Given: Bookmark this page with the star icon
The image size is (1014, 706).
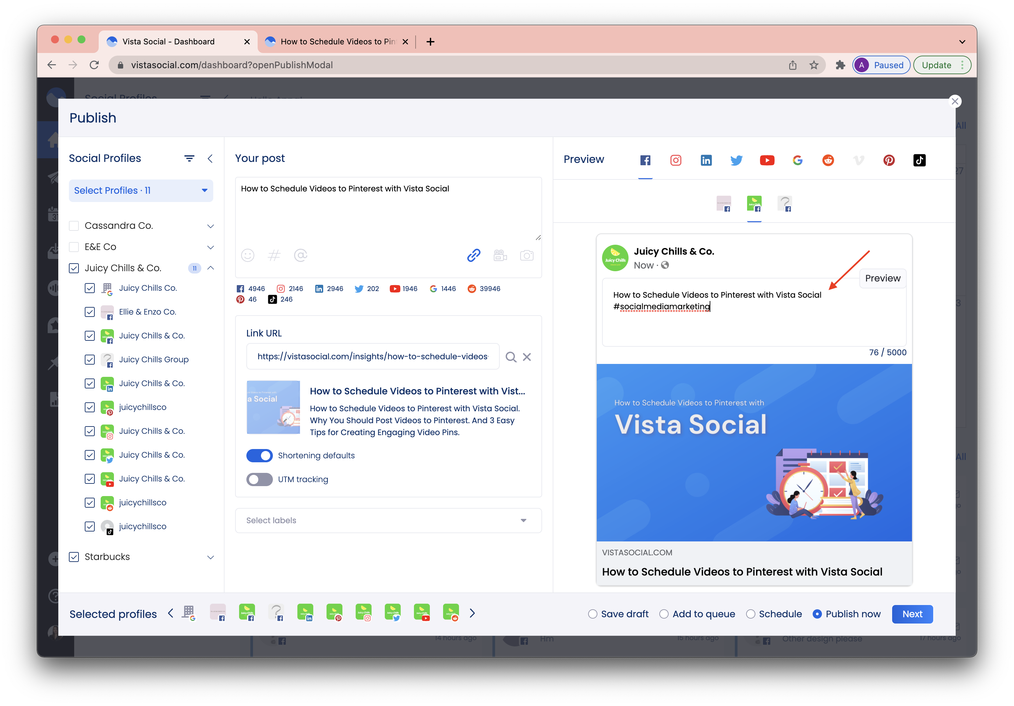Looking at the screenshot, I should (x=814, y=65).
